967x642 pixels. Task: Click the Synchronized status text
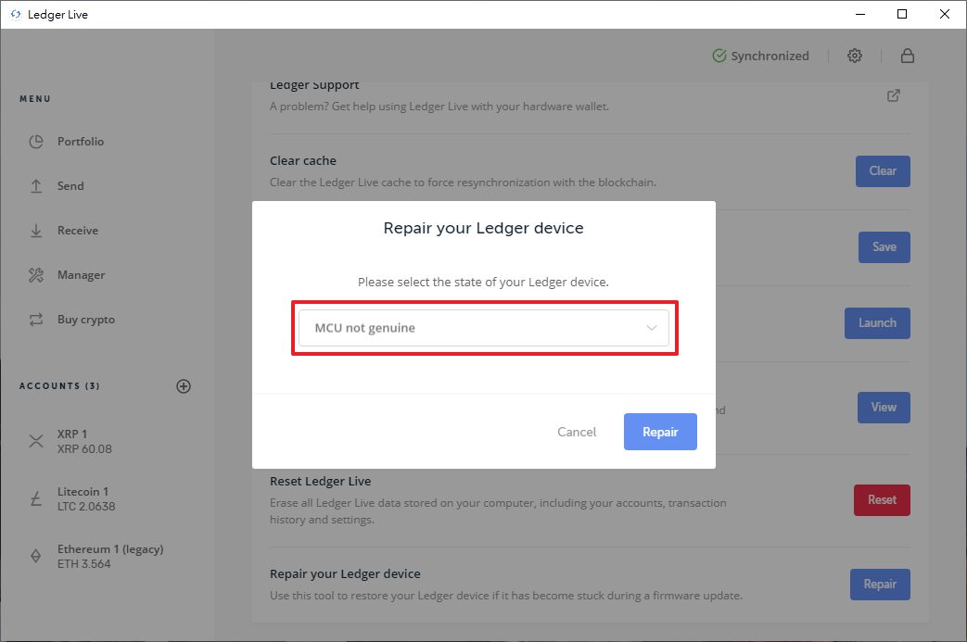point(770,56)
